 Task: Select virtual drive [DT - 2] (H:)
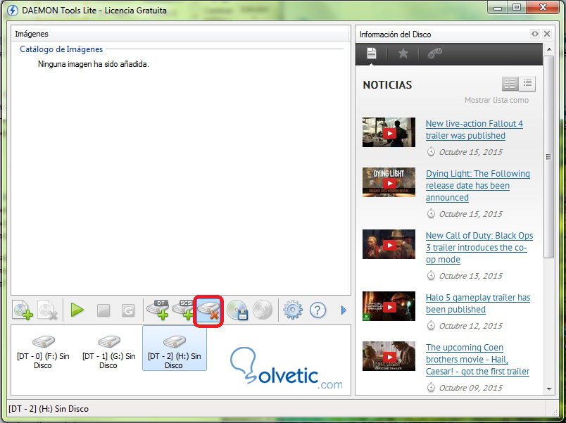(x=175, y=348)
